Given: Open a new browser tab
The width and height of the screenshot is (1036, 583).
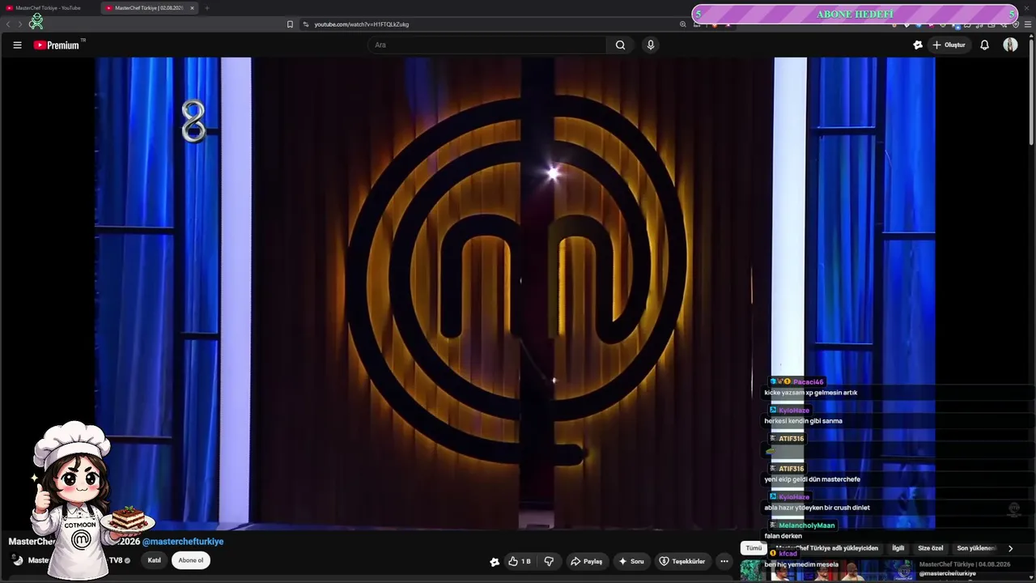Looking at the screenshot, I should point(206,8).
